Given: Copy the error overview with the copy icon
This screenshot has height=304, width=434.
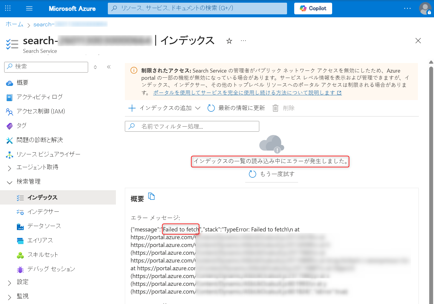Looking at the screenshot, I should click(x=151, y=196).
